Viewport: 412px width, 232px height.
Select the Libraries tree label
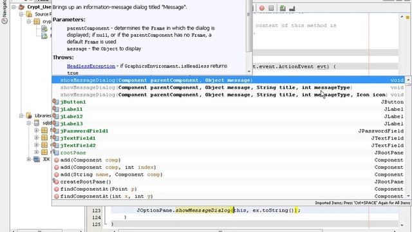(x=43, y=116)
